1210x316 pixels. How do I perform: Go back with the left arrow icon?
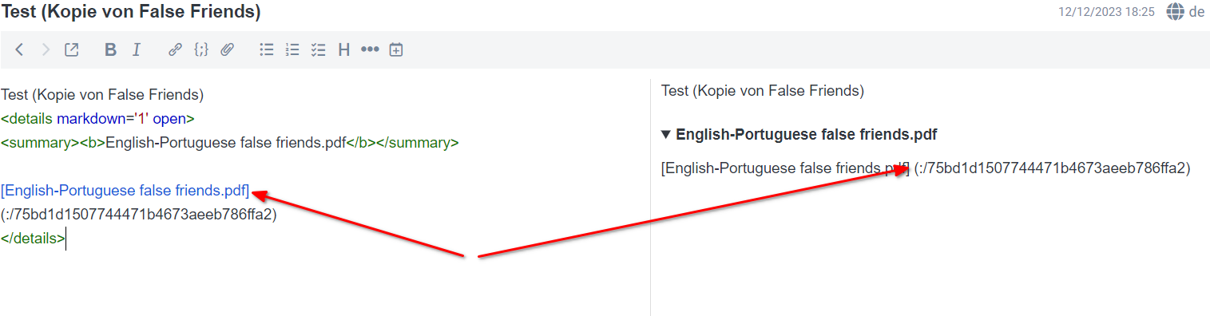click(x=20, y=49)
